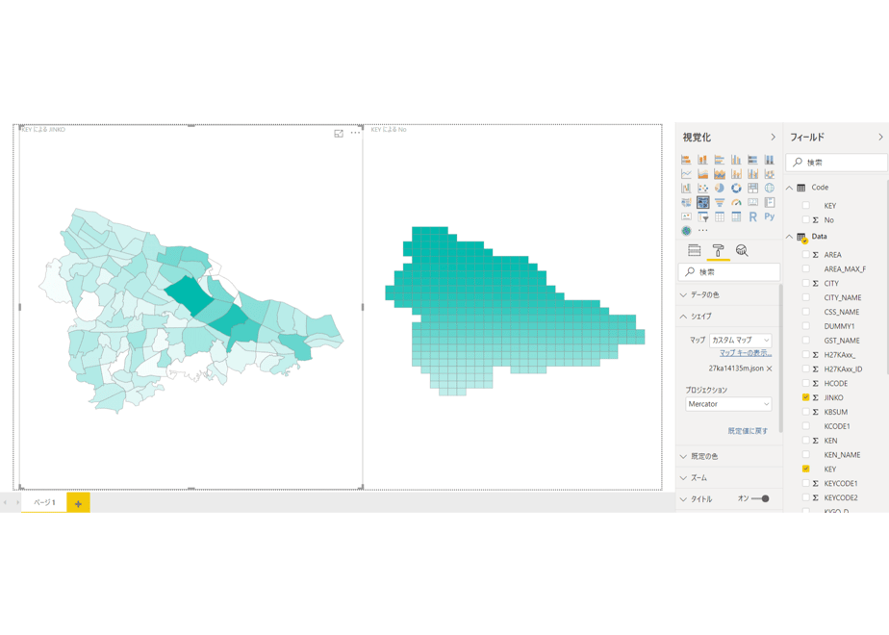Open focus mode on the JINKO map
This screenshot has width=889, height=635.
coord(339,133)
